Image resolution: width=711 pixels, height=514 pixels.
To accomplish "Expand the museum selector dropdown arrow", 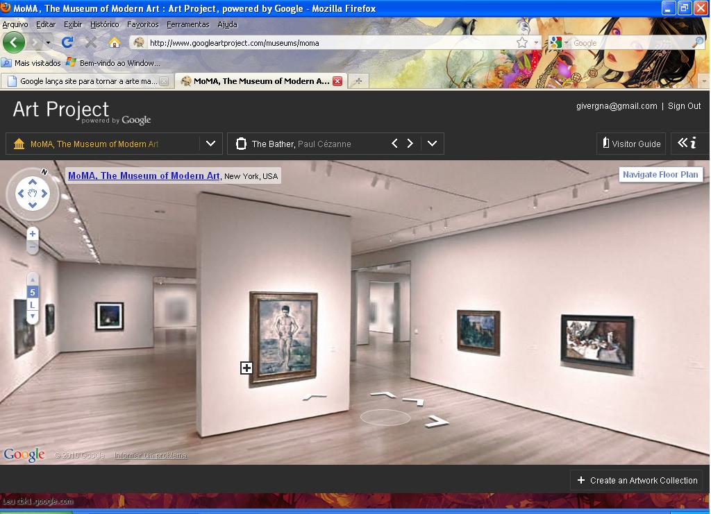I will point(211,144).
